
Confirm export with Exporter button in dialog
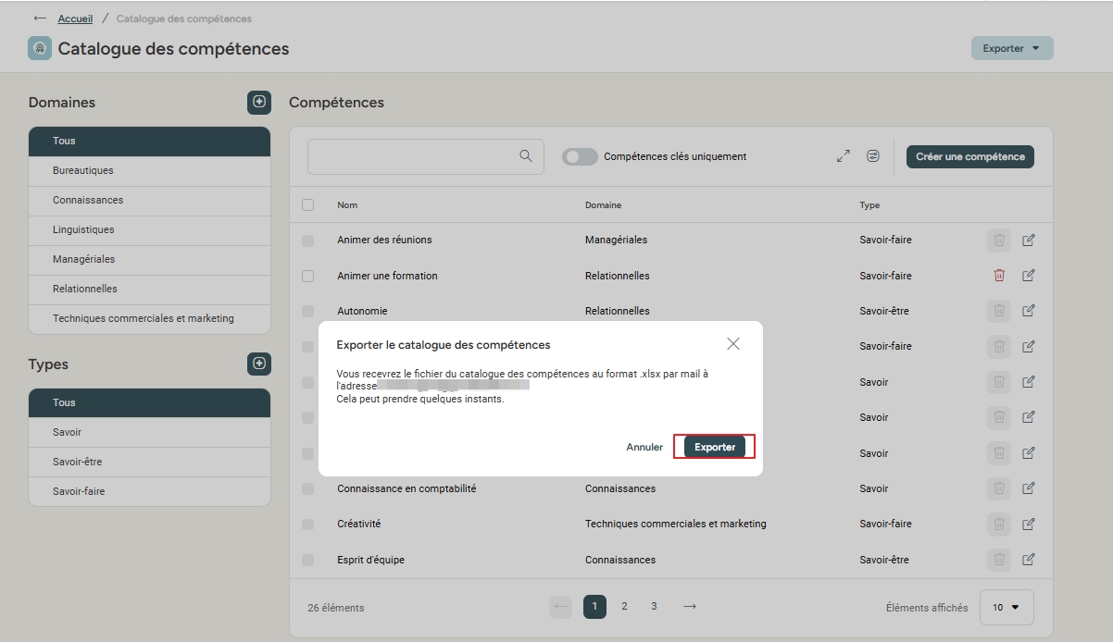click(x=715, y=447)
